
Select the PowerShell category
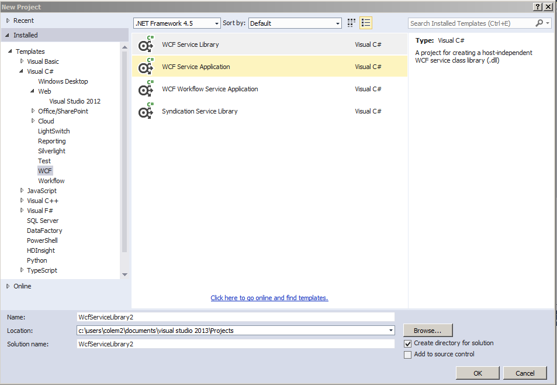(42, 240)
